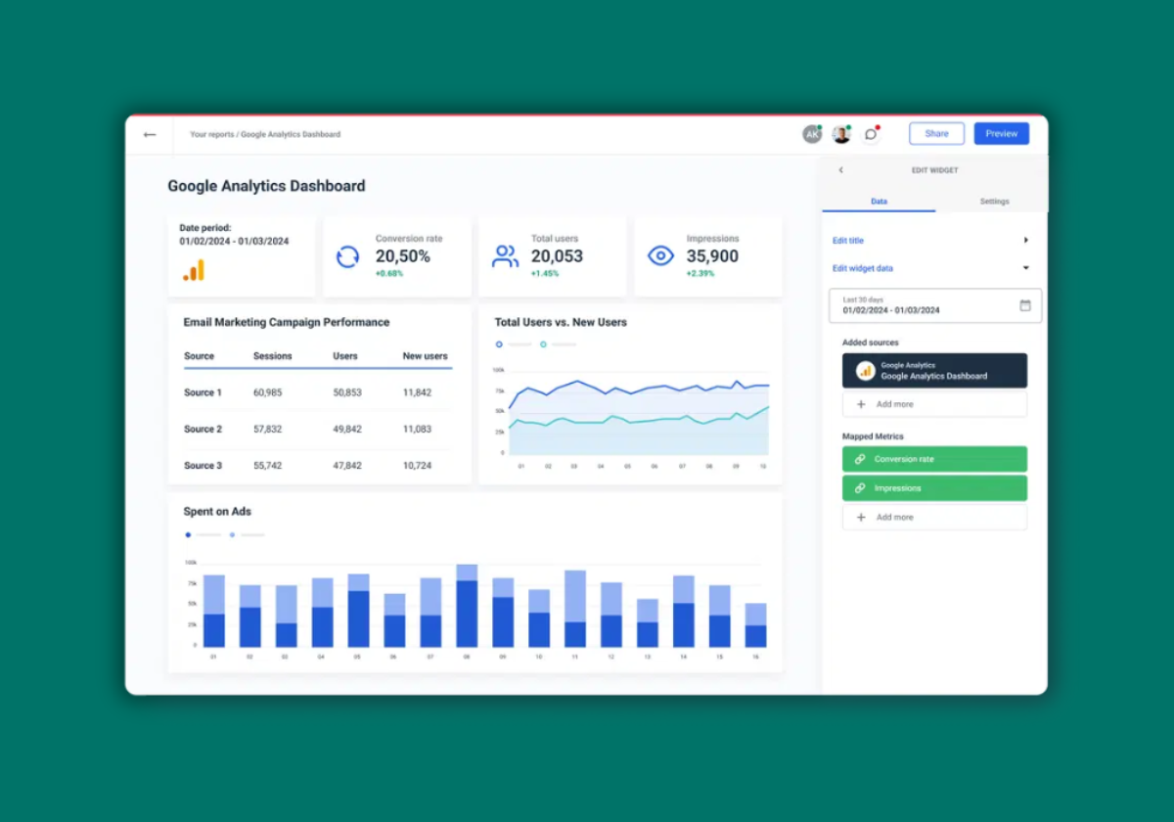This screenshot has width=1174, height=822.
Task: Switch to the Settings tab
Action: [x=994, y=202]
